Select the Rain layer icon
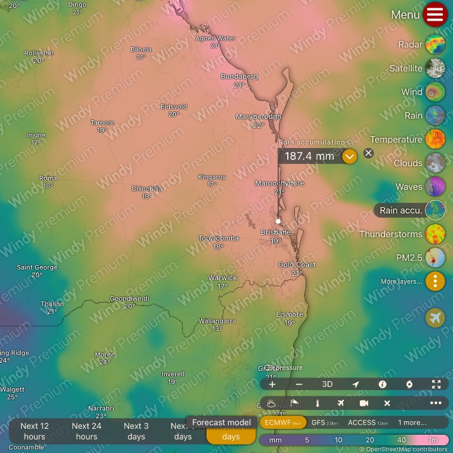Viewport: 453px width, 453px height. pos(435,116)
